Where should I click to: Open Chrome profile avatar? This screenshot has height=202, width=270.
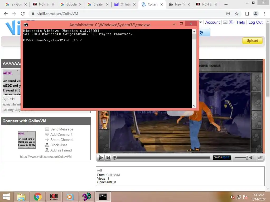coord(256,14)
